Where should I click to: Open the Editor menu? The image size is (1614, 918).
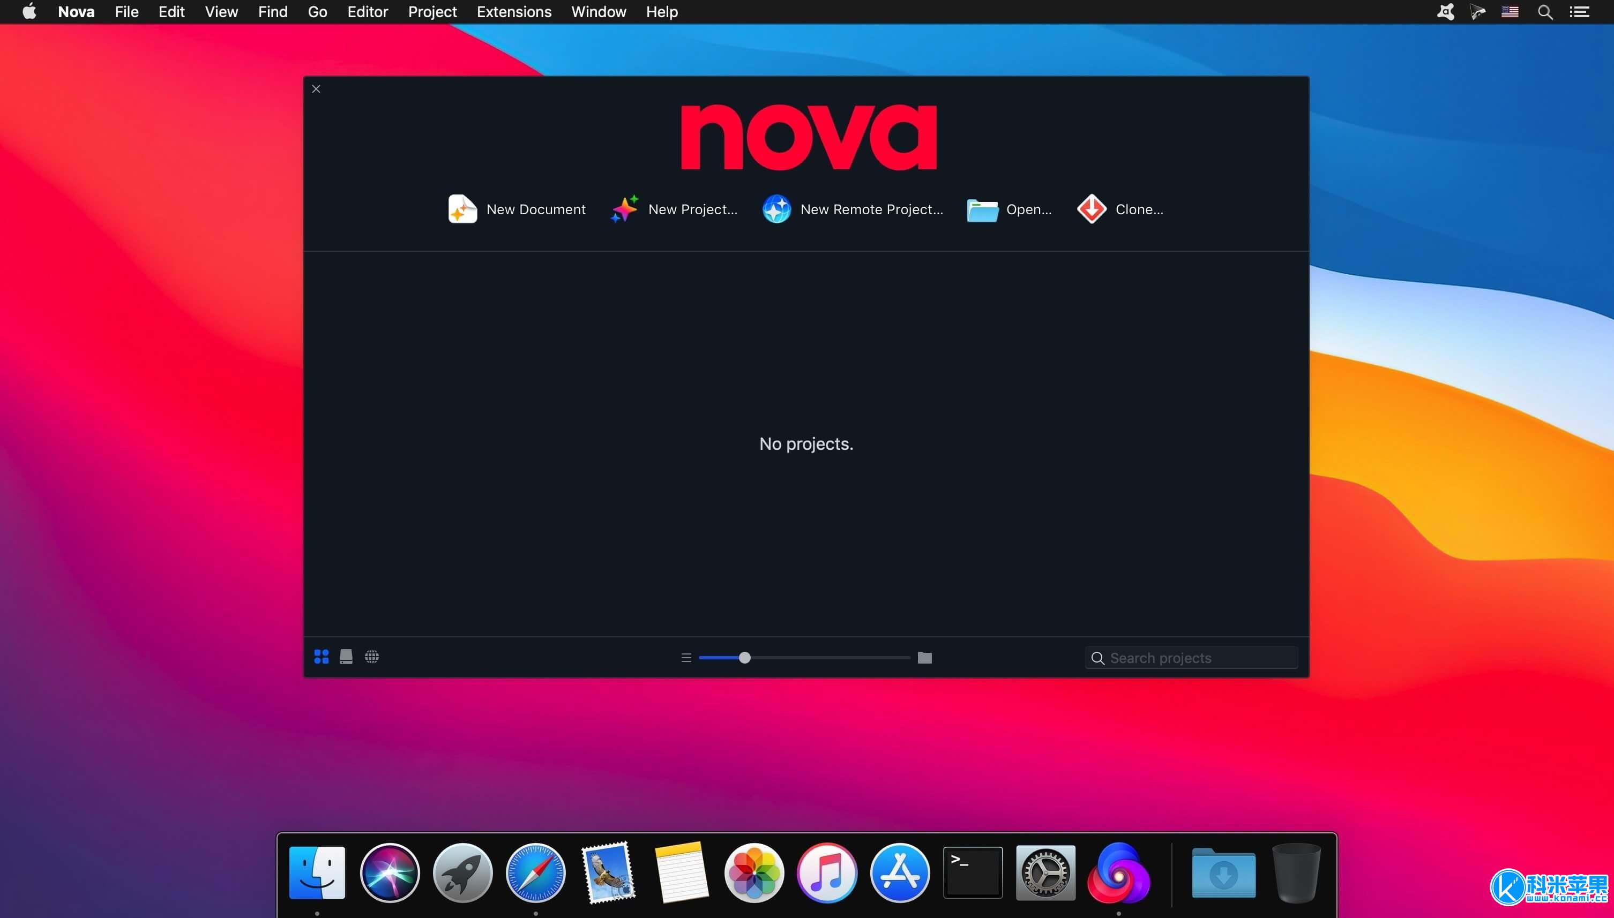pos(367,11)
